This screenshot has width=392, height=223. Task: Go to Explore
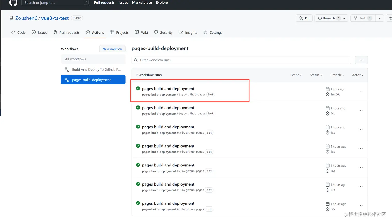tap(162, 3)
